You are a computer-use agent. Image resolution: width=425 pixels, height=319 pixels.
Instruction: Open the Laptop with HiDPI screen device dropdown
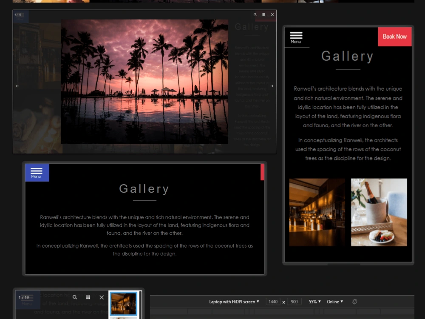point(234,302)
